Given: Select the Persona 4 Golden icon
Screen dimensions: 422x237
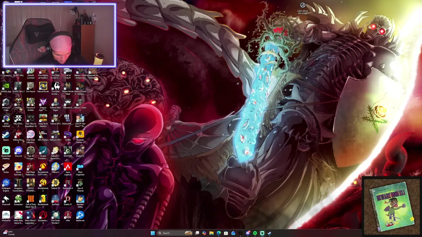Looking at the screenshot, I should click(x=31, y=105).
